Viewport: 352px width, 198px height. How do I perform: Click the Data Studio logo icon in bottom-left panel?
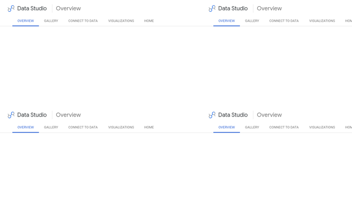pos(11,115)
